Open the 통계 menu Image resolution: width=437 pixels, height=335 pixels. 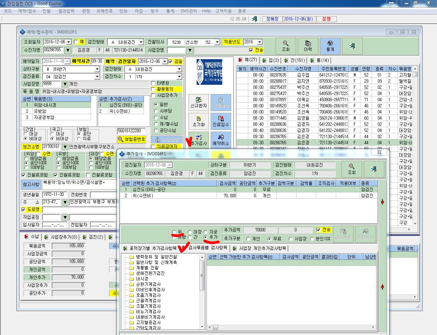pos(170,11)
